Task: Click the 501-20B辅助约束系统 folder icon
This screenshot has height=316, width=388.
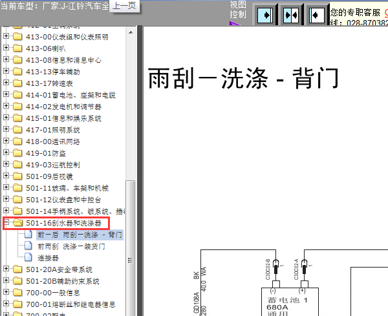Action: coord(17,281)
